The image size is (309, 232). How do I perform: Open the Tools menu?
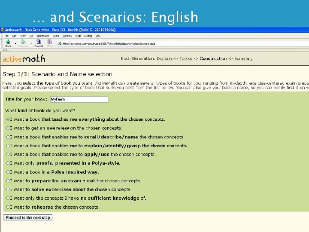click(56, 36)
